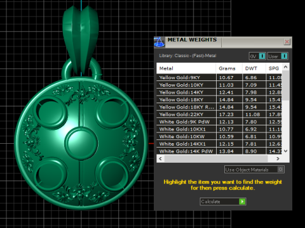Select the Yellow Gold:14KY row
The image size is (305, 228).
click(x=219, y=92)
